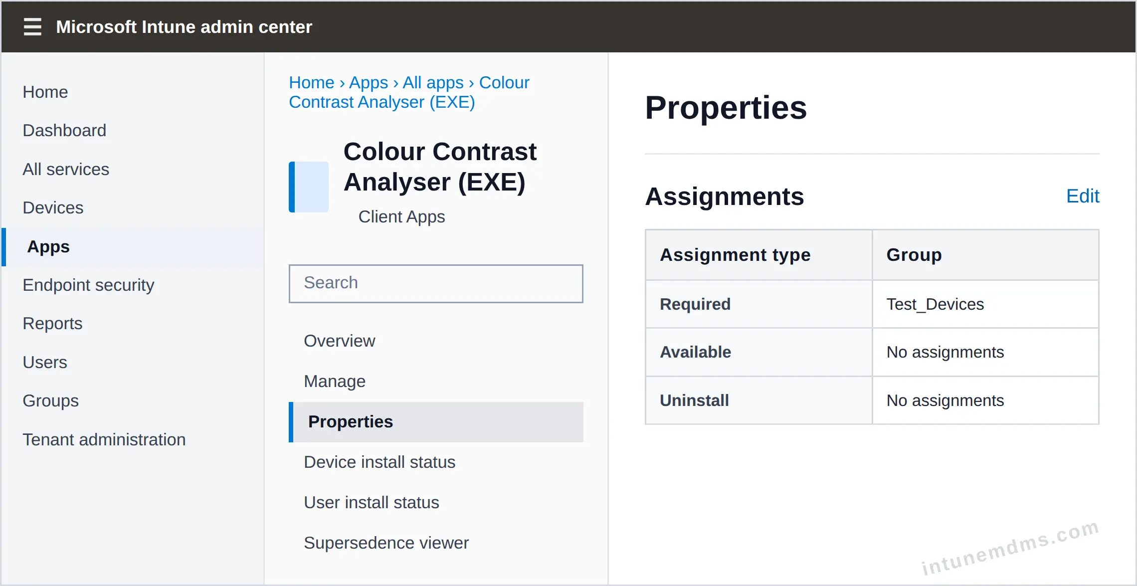Go to Home in left sidebar
The width and height of the screenshot is (1137, 586).
45,92
